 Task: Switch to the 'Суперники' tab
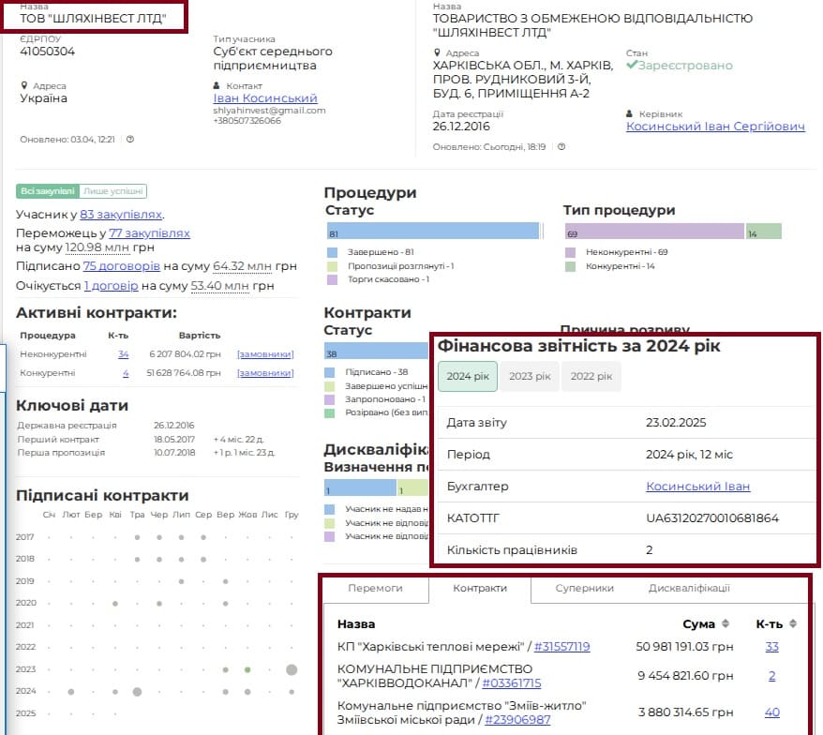(x=584, y=588)
